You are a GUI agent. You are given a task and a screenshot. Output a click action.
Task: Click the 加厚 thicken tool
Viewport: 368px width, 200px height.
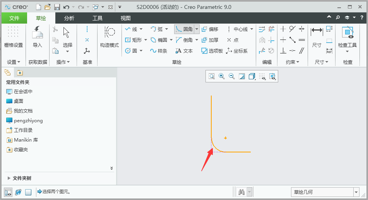[x=210, y=40]
